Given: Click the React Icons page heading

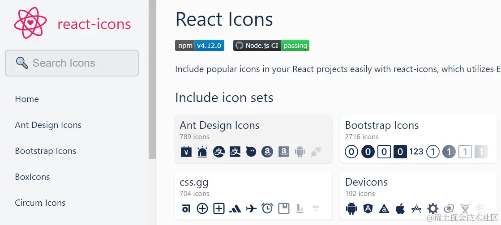Looking at the screenshot, I should [x=224, y=19].
